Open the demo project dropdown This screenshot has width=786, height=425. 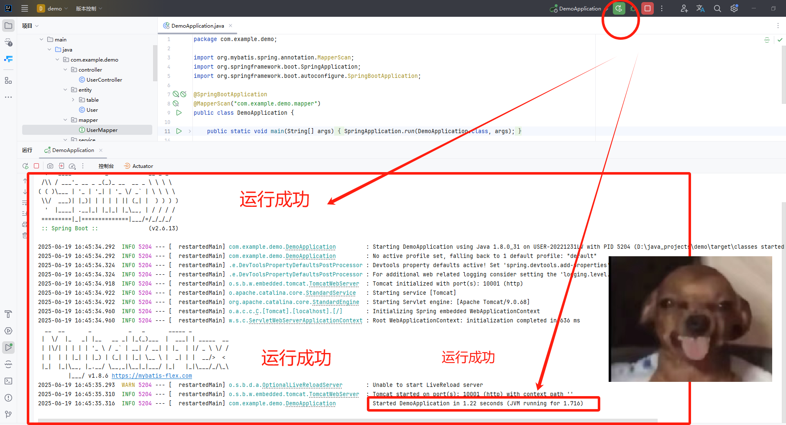pos(53,8)
